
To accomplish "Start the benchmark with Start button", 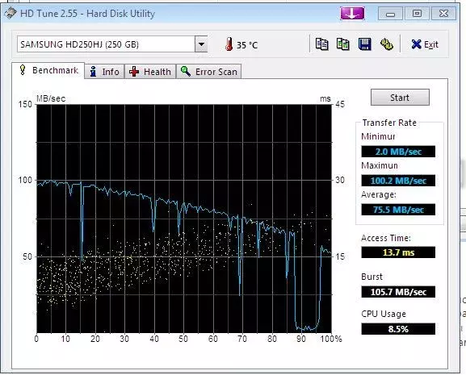I will [400, 98].
